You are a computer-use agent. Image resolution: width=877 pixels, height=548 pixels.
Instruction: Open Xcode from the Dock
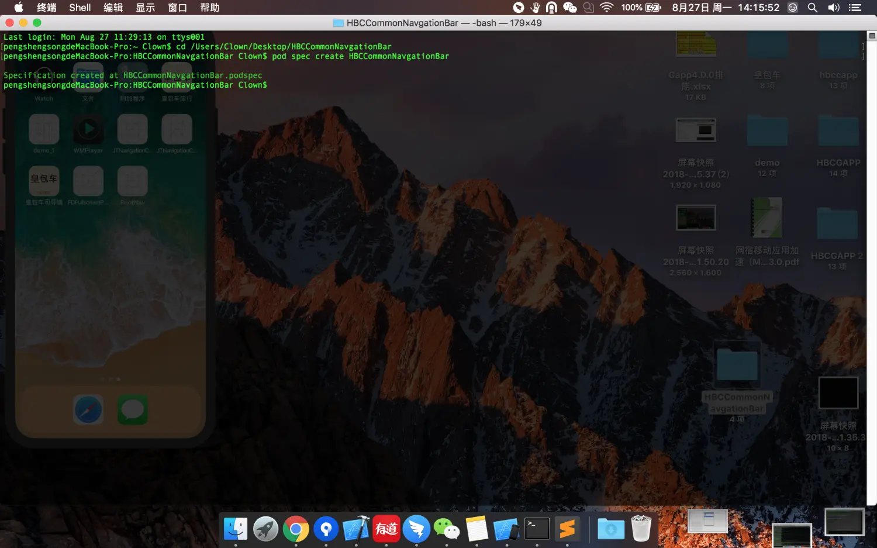356,529
